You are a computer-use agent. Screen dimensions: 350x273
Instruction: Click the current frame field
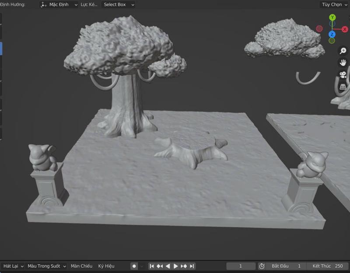[x=241, y=266]
